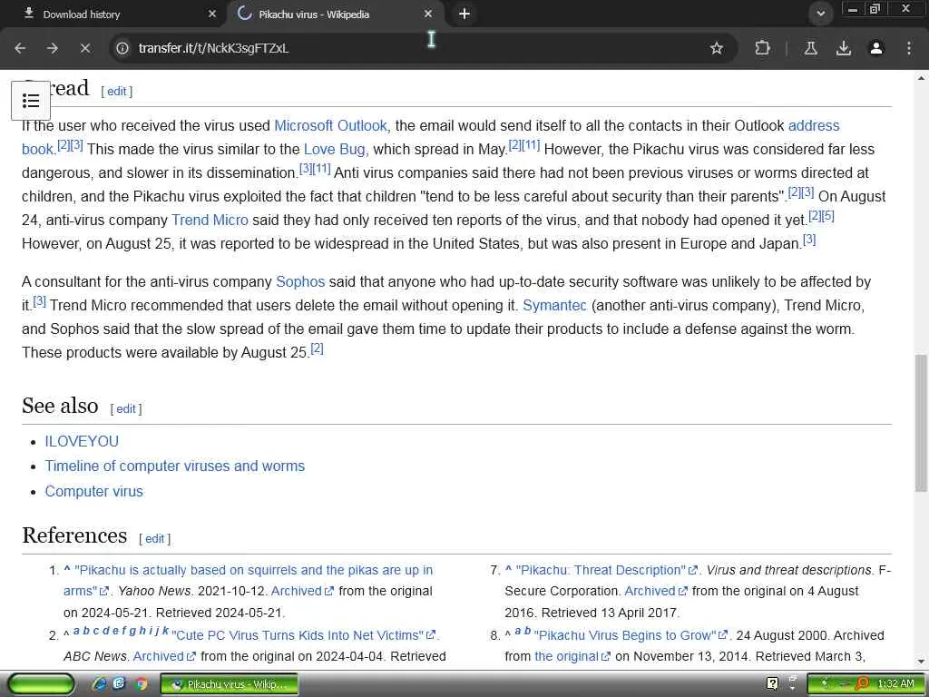This screenshot has height=697, width=929.
Task: Open "Pikachu: Threat Description" reference link
Action: pos(601,570)
